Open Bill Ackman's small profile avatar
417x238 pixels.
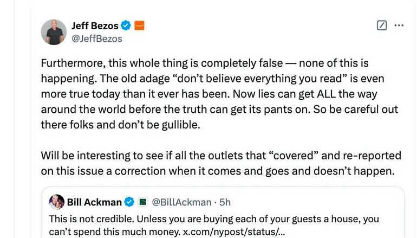click(57, 202)
